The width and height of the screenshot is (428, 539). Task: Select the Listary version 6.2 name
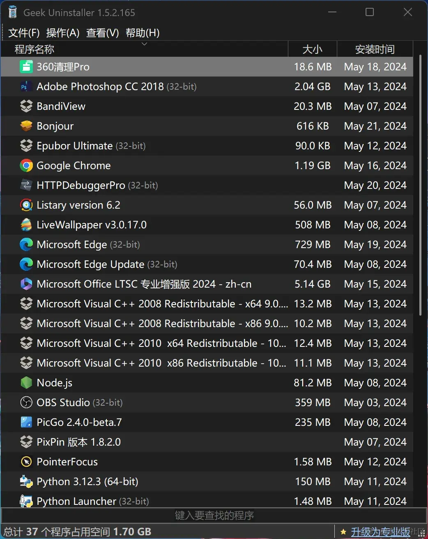tap(78, 205)
